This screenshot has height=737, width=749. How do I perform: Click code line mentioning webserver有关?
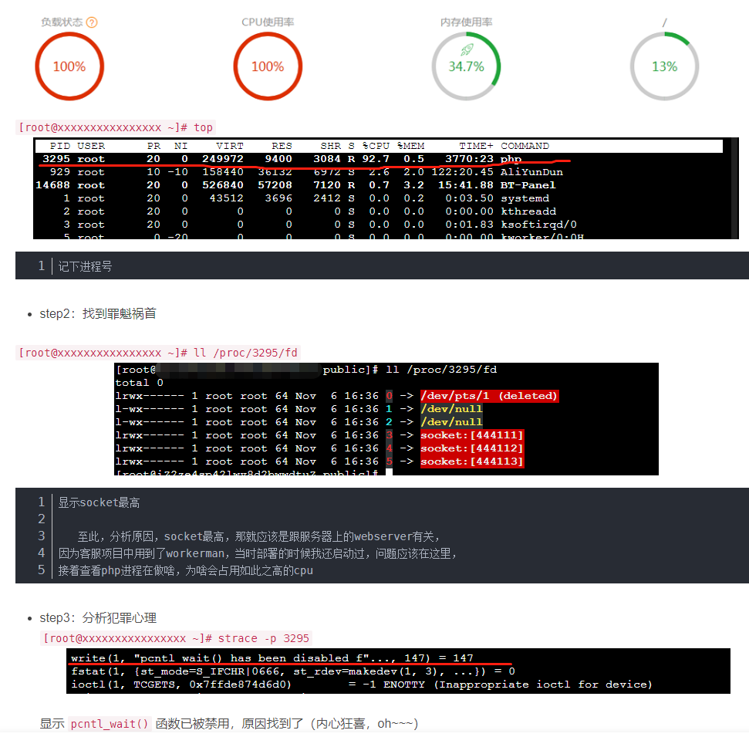(x=258, y=537)
